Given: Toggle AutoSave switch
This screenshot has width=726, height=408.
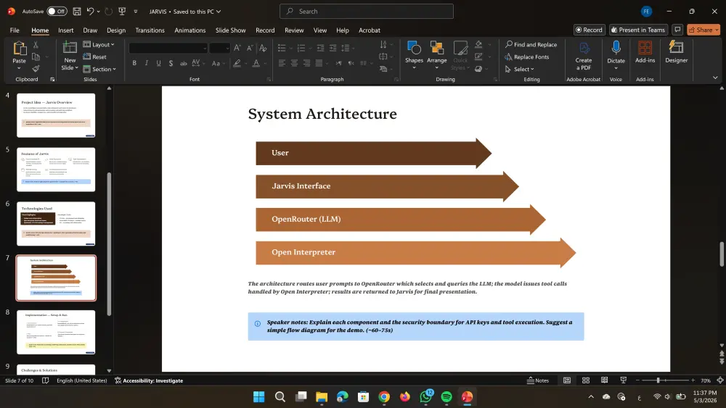Looking at the screenshot, I should [57, 12].
